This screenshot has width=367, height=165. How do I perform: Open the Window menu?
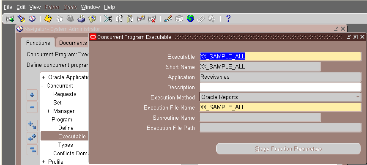(x=90, y=7)
